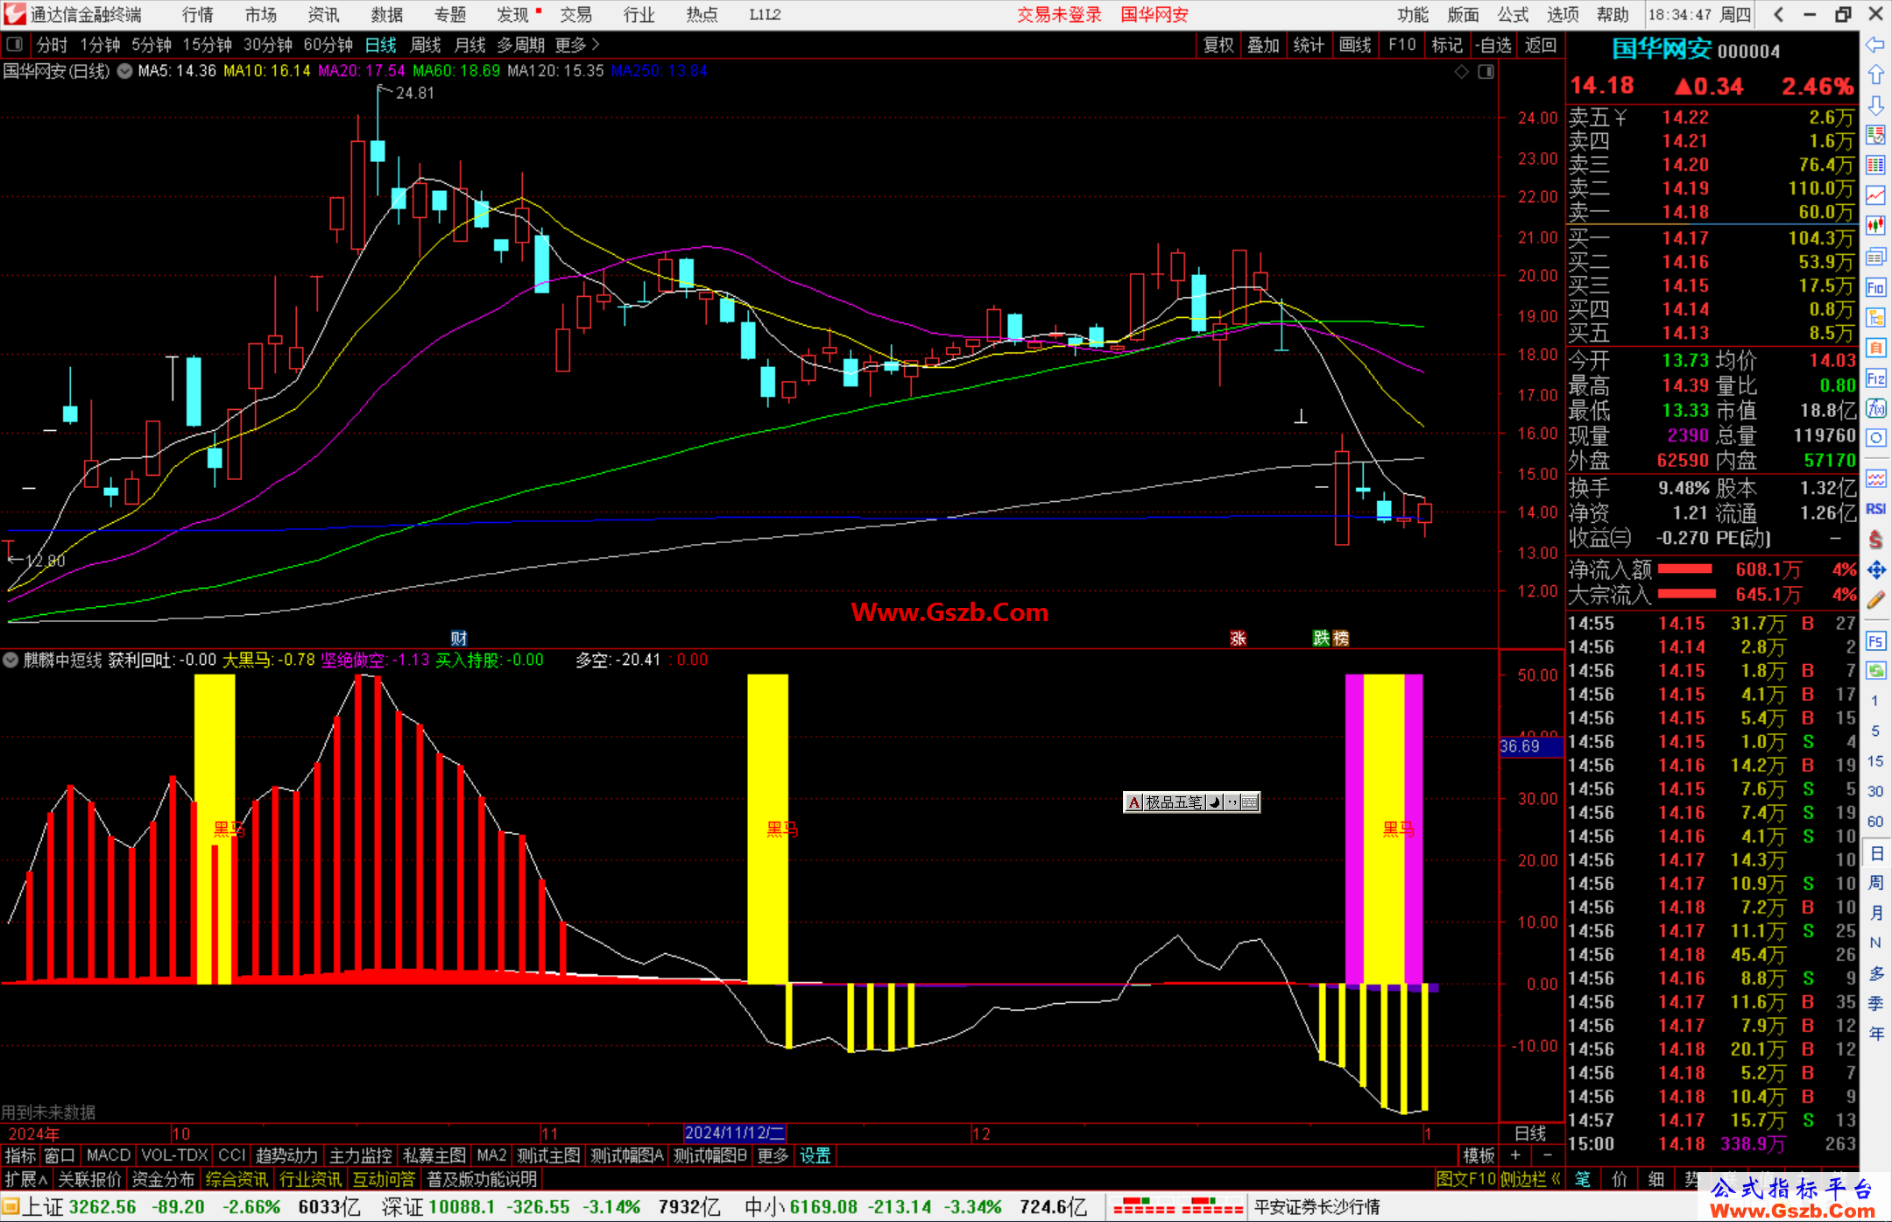1892x1222 pixels.
Task: Click the up arrow icon in right sidebar
Action: (1875, 75)
